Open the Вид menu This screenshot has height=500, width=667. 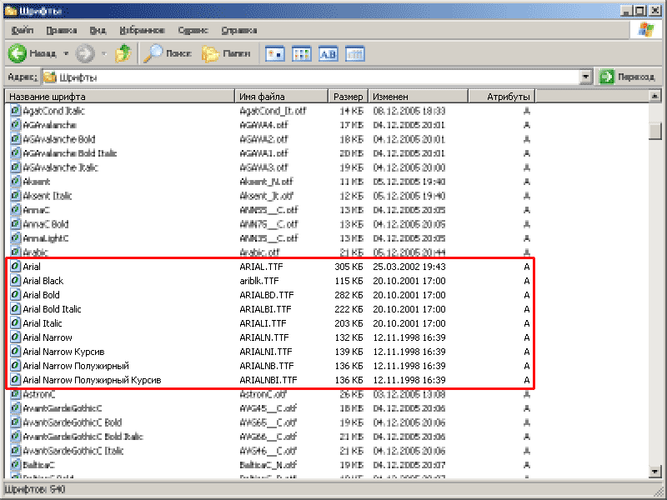98,30
